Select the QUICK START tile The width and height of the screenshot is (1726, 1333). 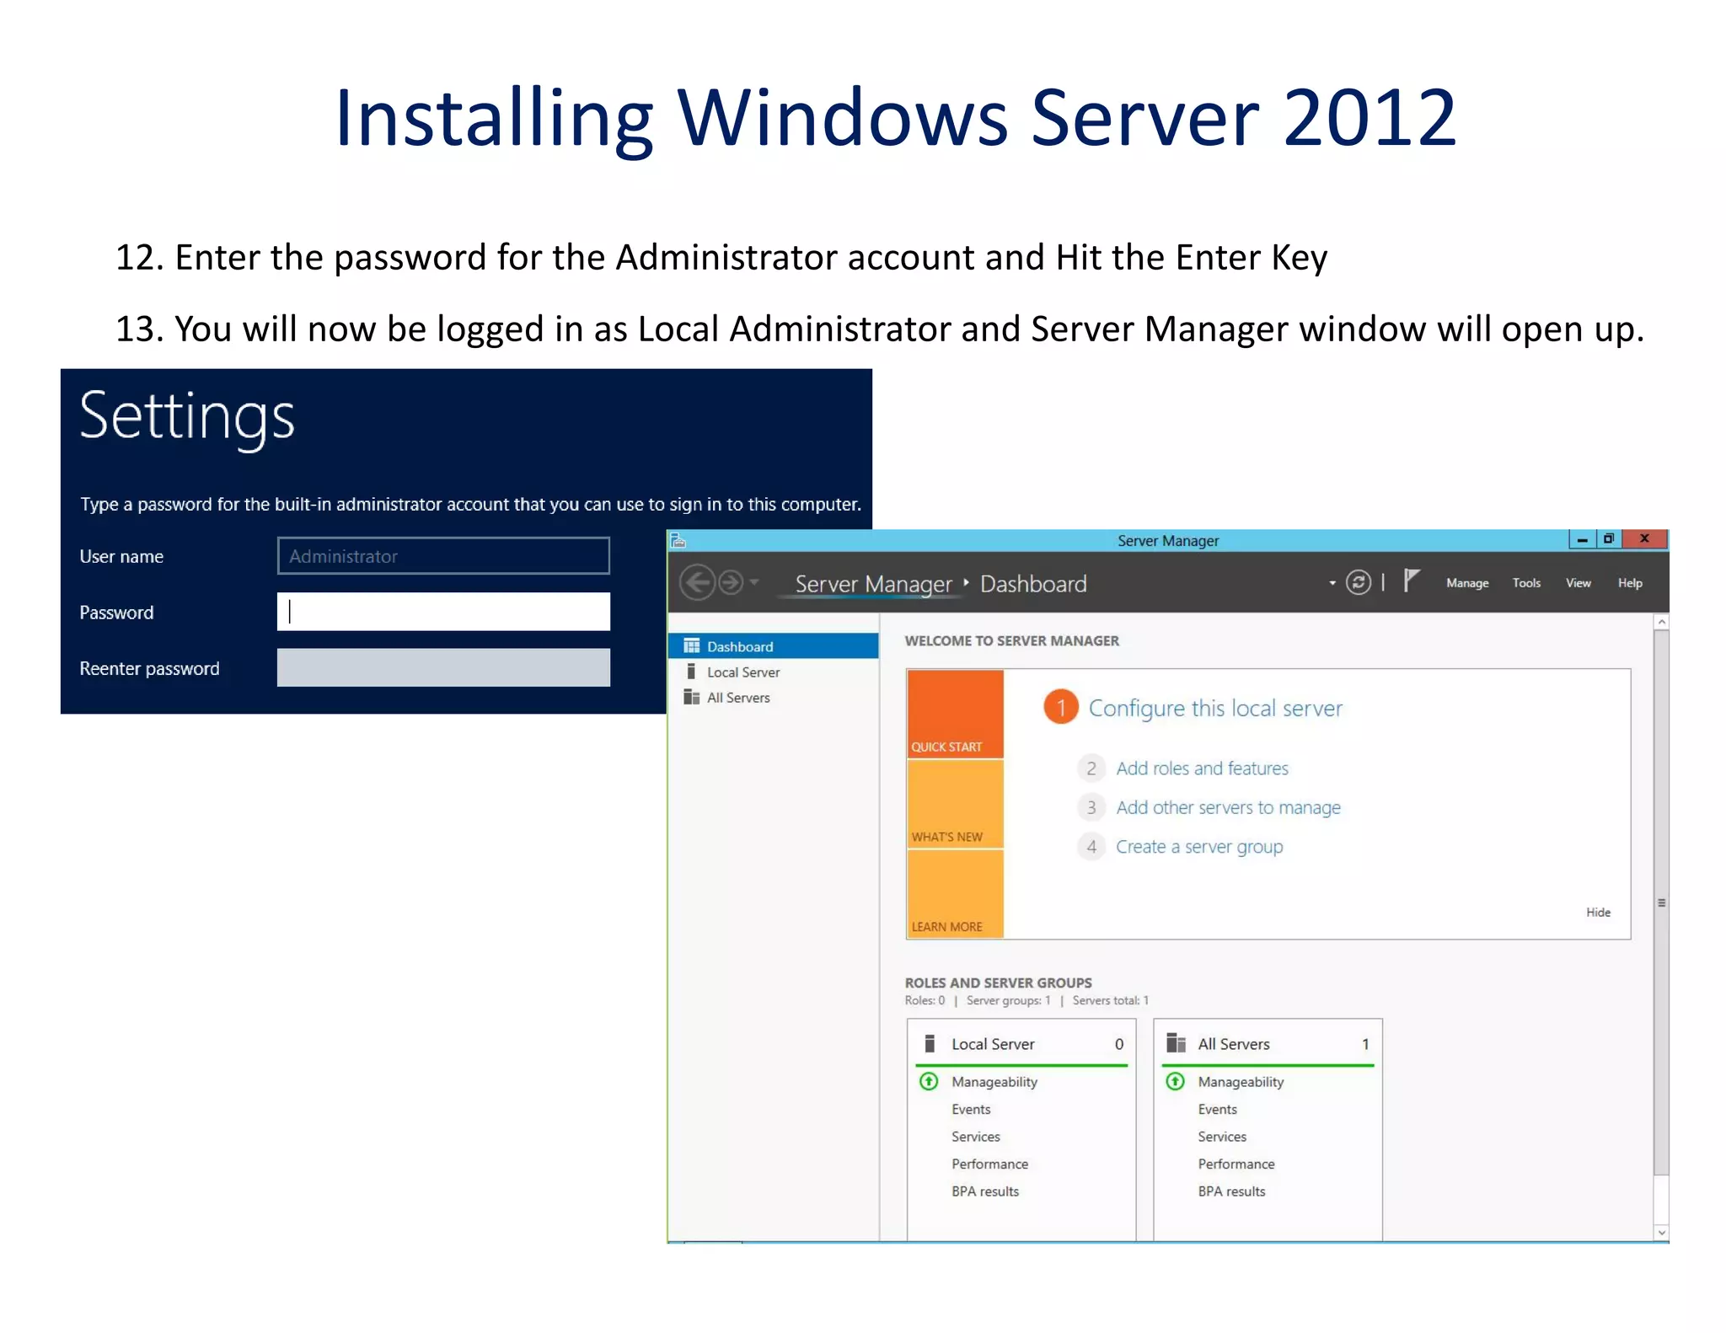point(955,715)
